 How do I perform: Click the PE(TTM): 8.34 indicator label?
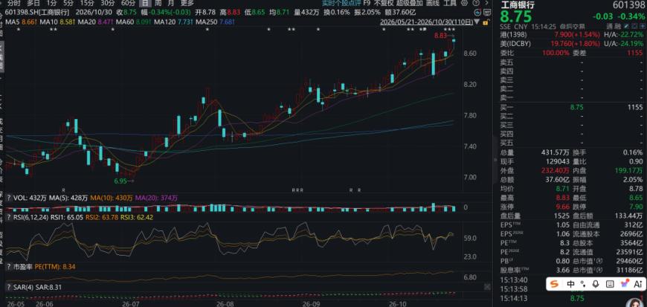54,268
